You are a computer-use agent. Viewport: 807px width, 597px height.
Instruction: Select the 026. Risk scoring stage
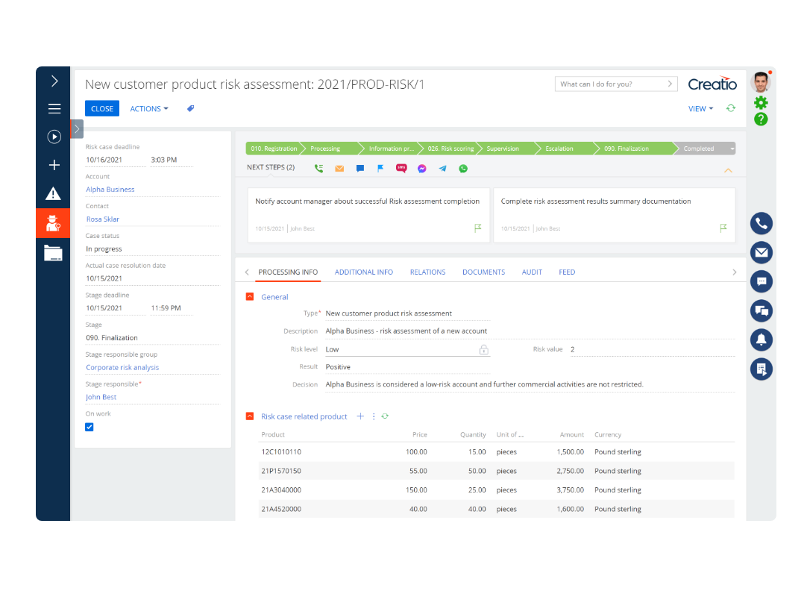coord(450,149)
